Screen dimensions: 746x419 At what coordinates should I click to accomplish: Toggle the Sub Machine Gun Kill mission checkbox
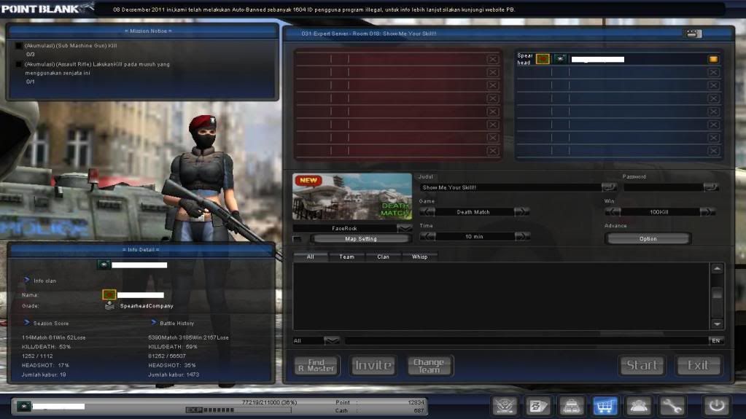[x=19, y=46]
